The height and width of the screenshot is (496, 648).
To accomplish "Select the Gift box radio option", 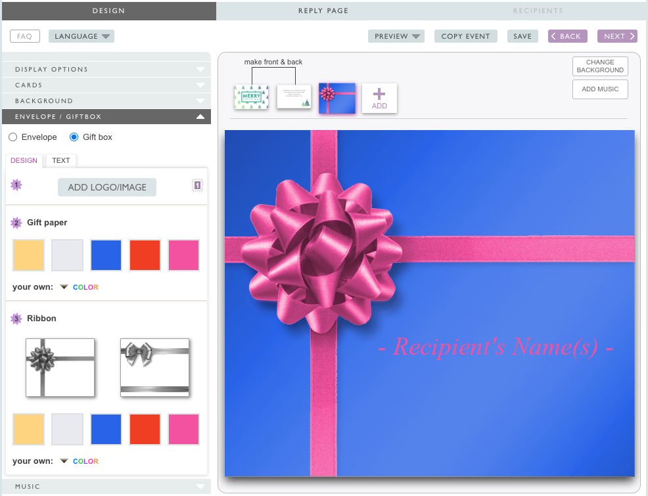I will tap(74, 137).
